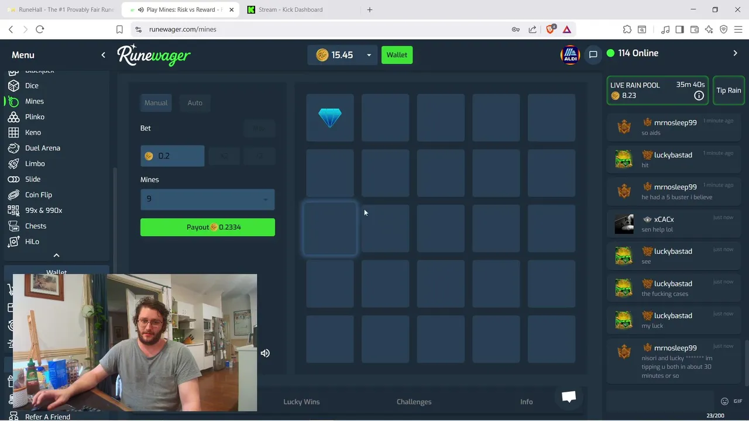
Task: Share this page via toolbar icon
Action: pos(532,29)
